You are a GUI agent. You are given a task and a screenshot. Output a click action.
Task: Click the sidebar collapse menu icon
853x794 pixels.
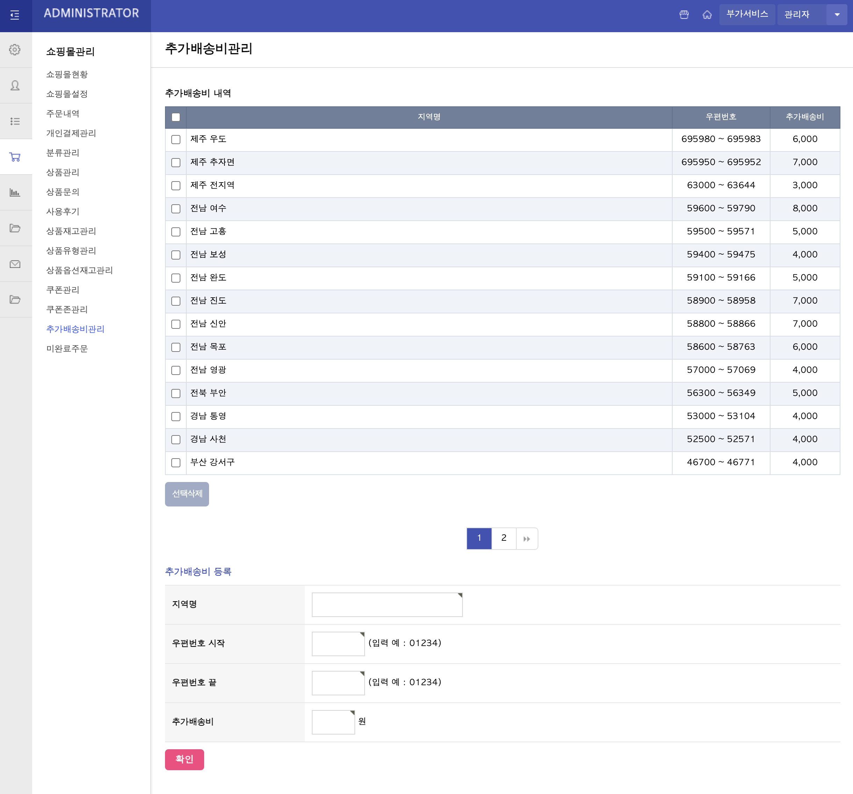pyautogui.click(x=15, y=15)
